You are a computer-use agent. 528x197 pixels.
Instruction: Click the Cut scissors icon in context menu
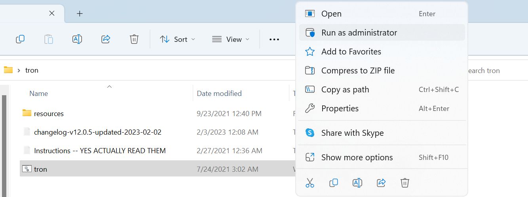310,182
